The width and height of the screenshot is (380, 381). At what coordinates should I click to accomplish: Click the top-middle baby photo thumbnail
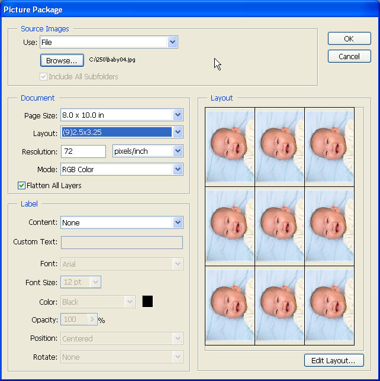click(279, 146)
